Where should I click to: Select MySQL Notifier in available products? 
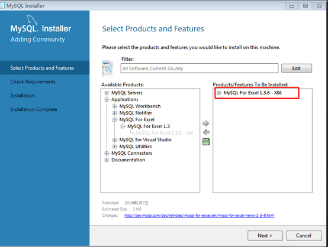tap(136, 113)
